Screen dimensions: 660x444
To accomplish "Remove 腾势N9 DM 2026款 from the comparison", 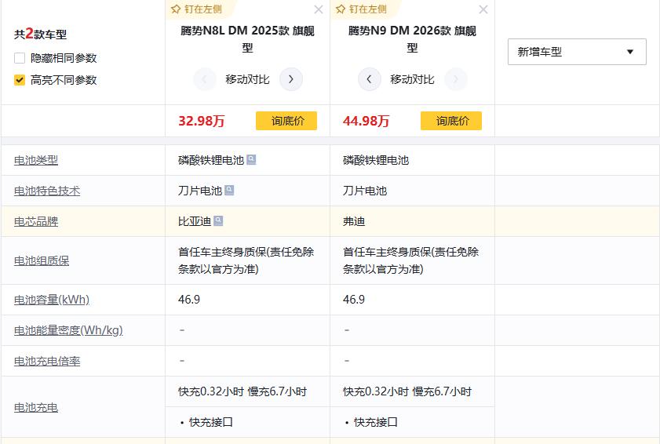I will 483,9.
